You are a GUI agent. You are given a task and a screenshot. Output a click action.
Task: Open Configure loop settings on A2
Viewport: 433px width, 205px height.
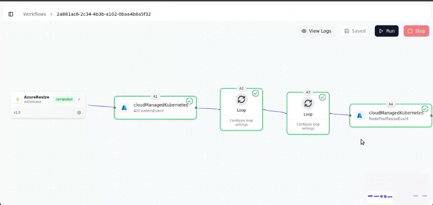click(x=241, y=122)
